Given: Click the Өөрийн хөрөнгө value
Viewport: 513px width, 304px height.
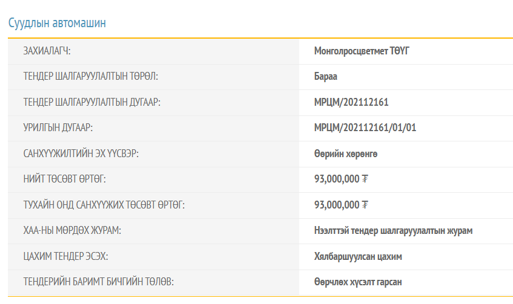Looking at the screenshot, I should coord(346,154).
